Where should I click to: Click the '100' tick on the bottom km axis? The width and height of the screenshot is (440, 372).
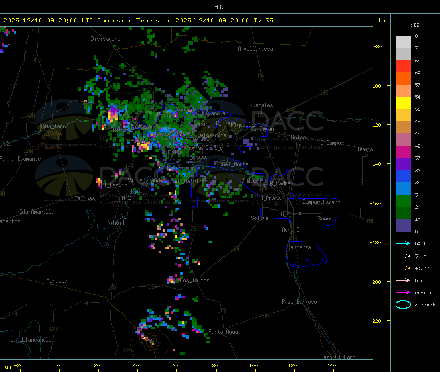tap(253, 365)
